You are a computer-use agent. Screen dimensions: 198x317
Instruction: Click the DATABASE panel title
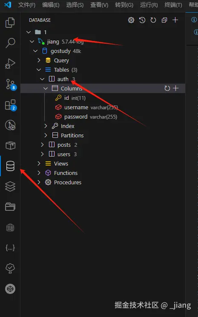pyautogui.click(x=40, y=20)
